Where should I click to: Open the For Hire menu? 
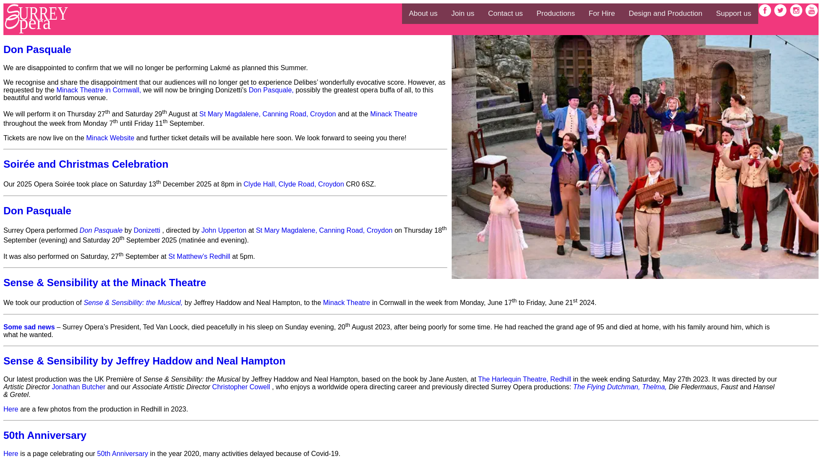tap(602, 14)
